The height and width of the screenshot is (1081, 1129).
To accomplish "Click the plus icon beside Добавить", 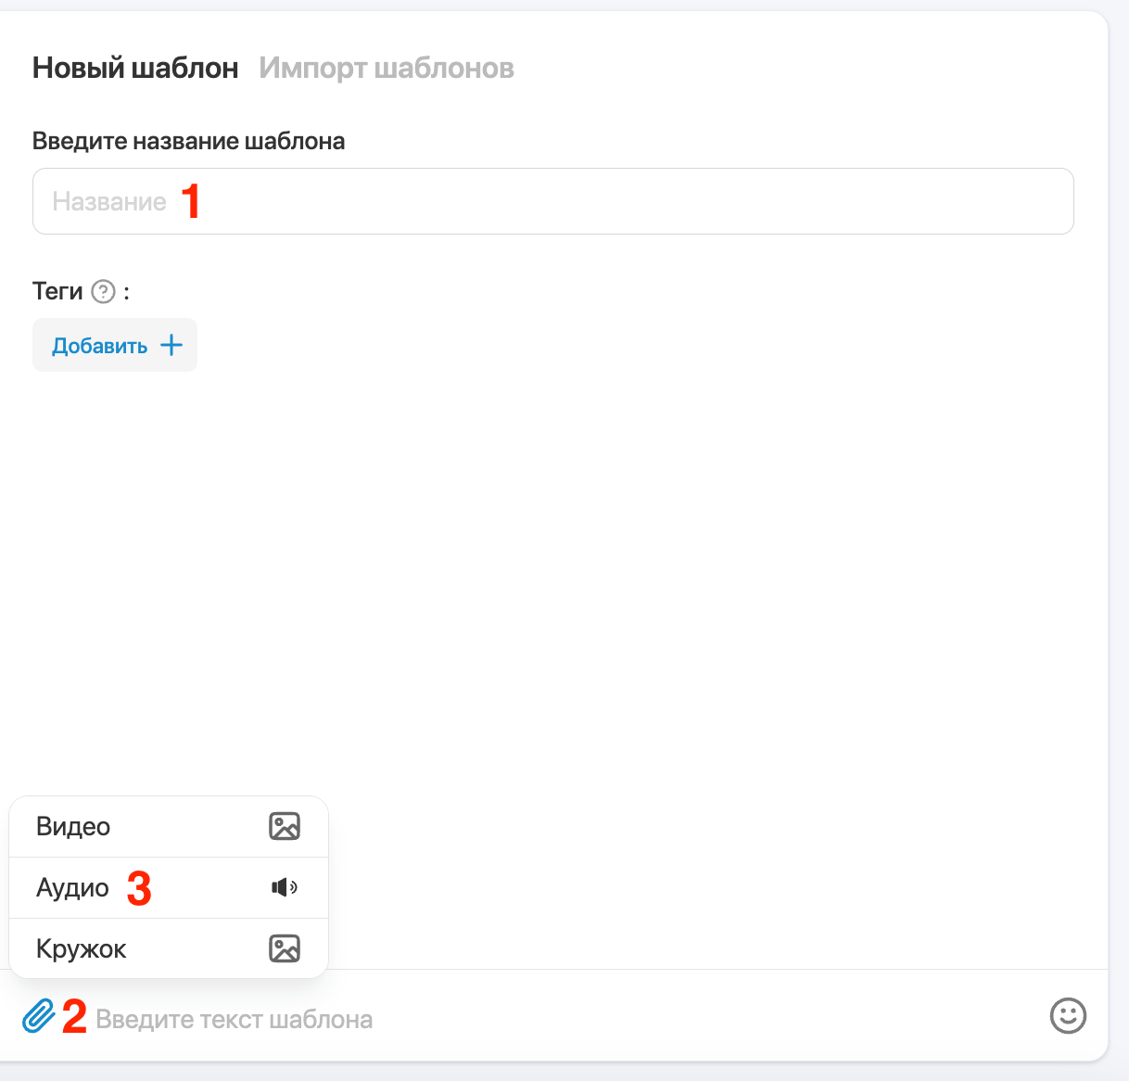I will (171, 346).
